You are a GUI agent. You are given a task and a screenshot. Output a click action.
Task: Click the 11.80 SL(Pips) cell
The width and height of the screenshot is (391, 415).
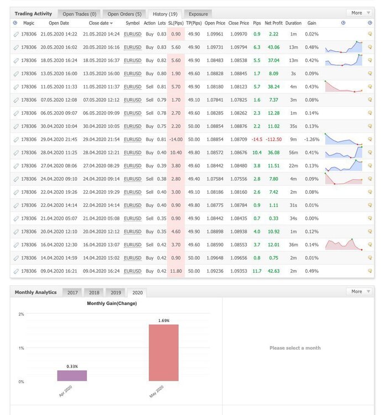176,271
